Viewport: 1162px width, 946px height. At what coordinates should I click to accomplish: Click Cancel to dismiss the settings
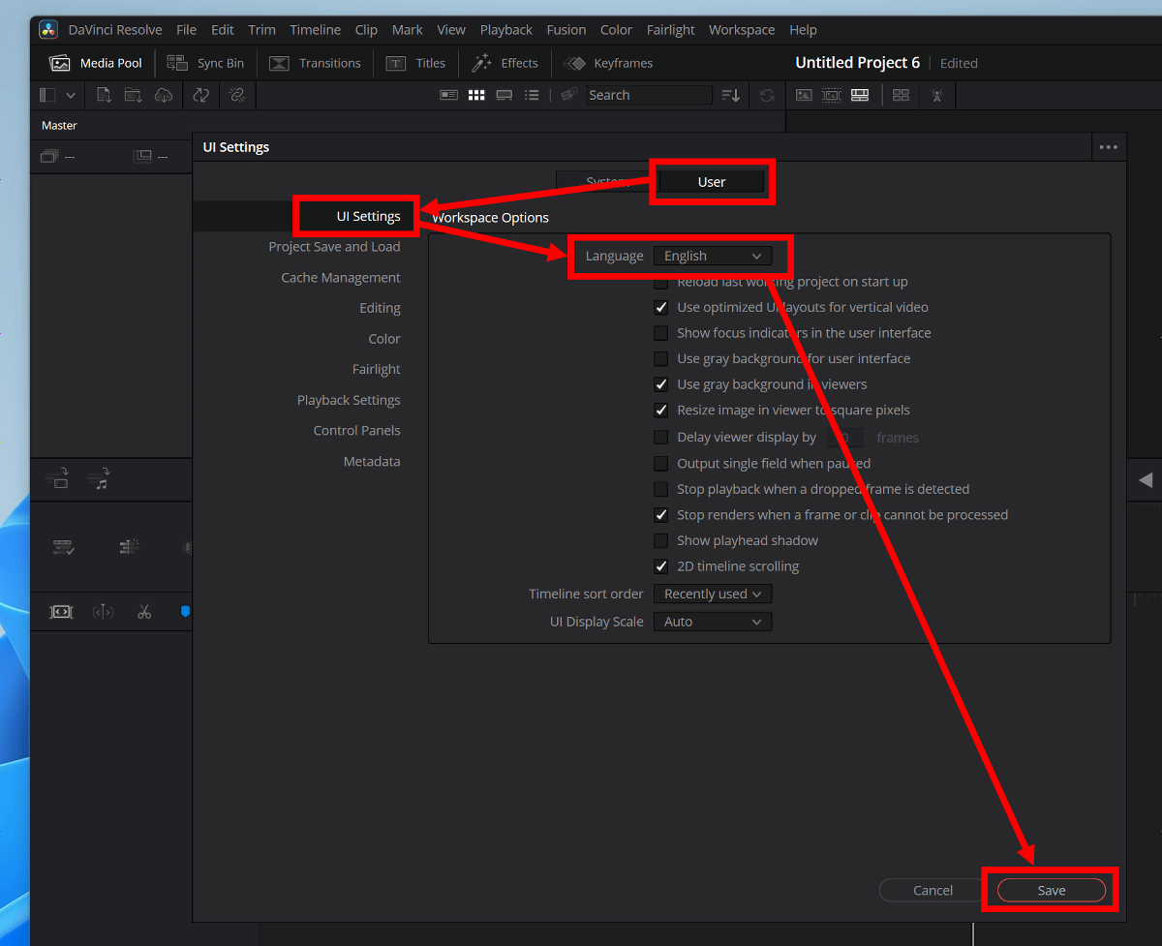933,891
